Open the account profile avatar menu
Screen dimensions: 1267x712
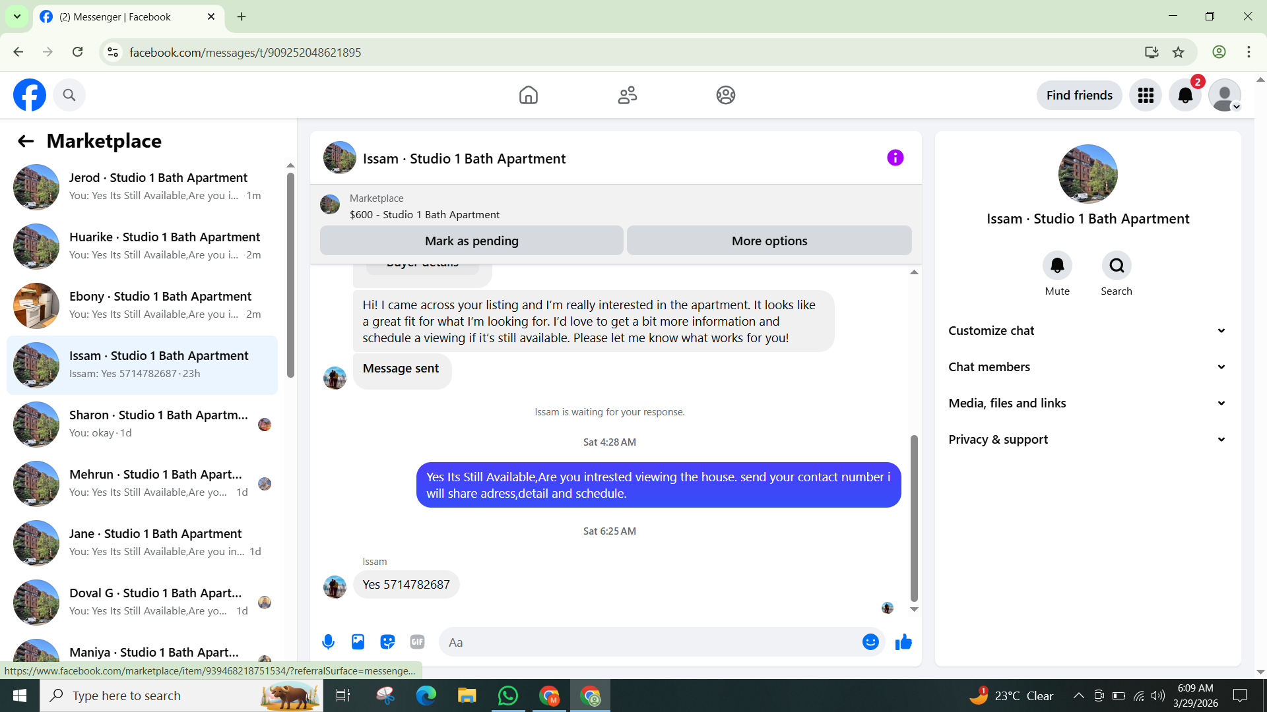[x=1225, y=96]
